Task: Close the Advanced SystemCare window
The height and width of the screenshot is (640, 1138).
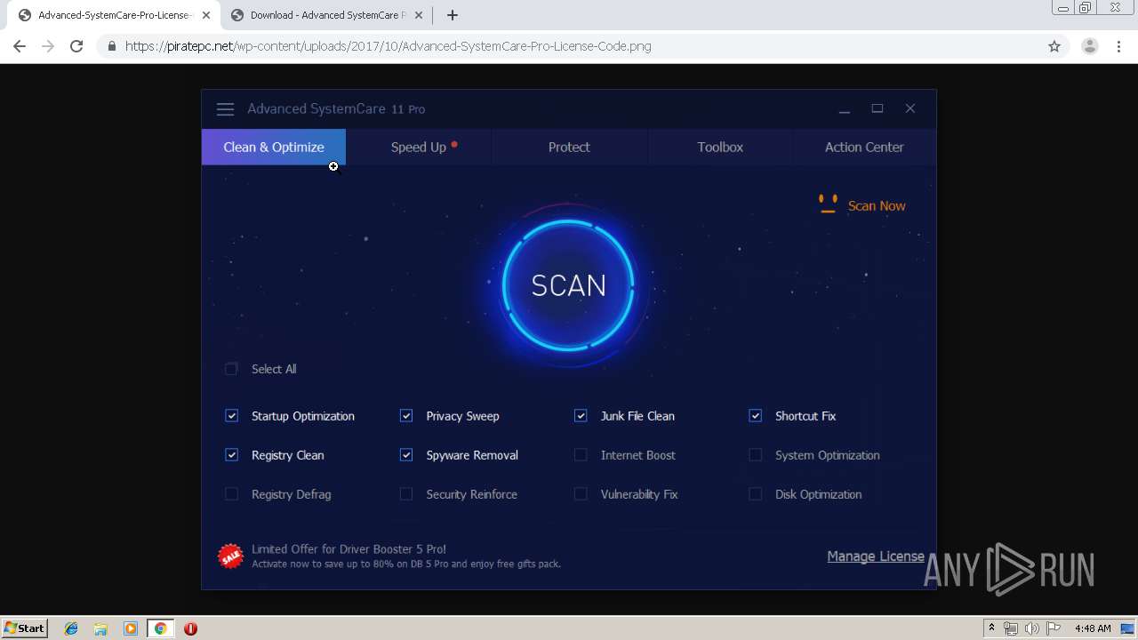Action: point(910,108)
